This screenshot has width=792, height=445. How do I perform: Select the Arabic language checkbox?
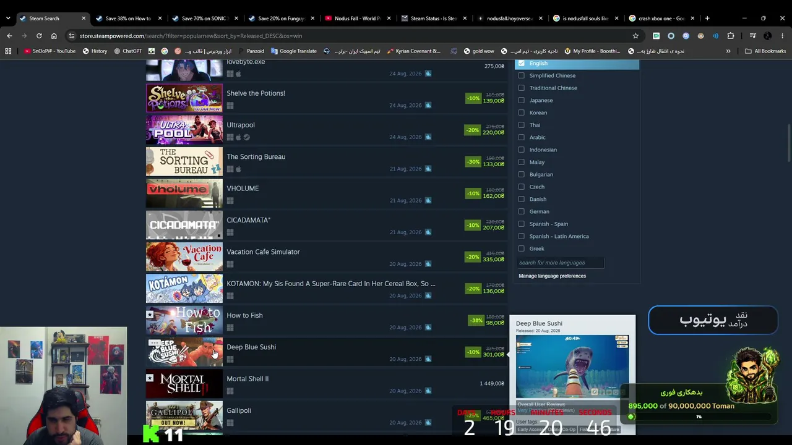coord(522,137)
